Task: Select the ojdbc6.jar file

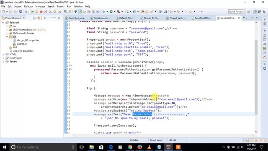Action: click(x=22, y=44)
